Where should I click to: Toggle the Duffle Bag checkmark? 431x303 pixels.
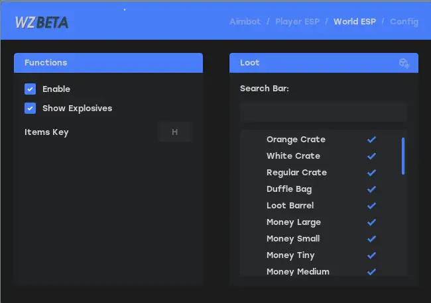[x=371, y=189]
